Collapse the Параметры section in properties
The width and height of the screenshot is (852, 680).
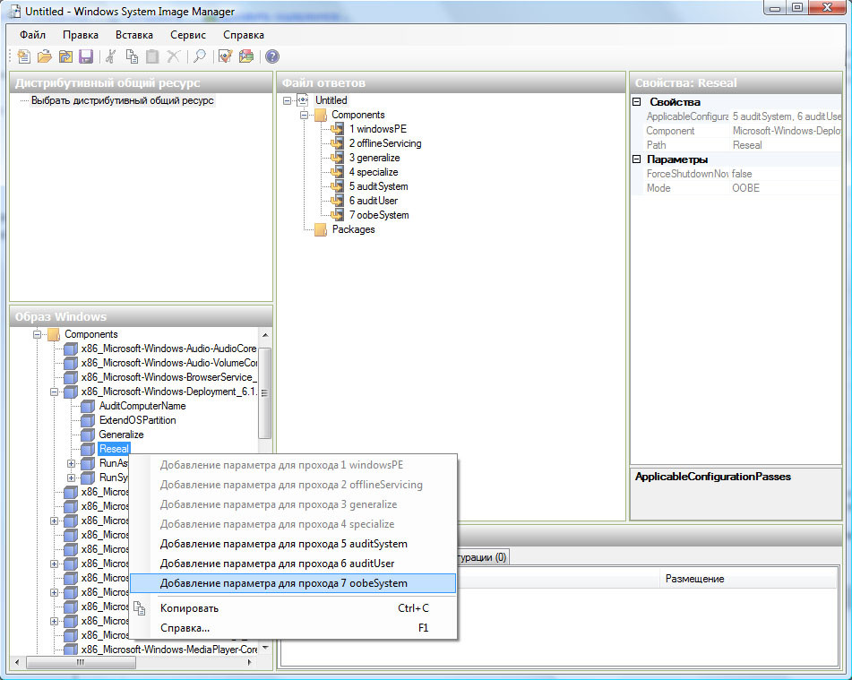pyautogui.click(x=637, y=159)
